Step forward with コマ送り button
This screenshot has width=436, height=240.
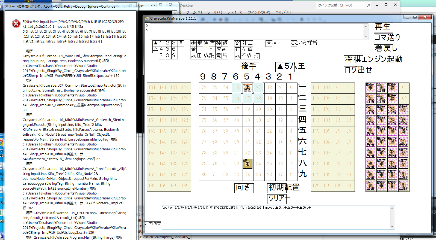coord(383,38)
